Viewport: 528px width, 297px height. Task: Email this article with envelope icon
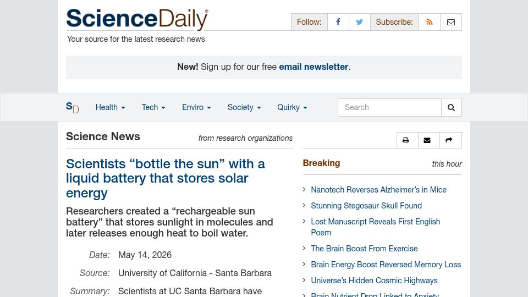click(x=428, y=140)
